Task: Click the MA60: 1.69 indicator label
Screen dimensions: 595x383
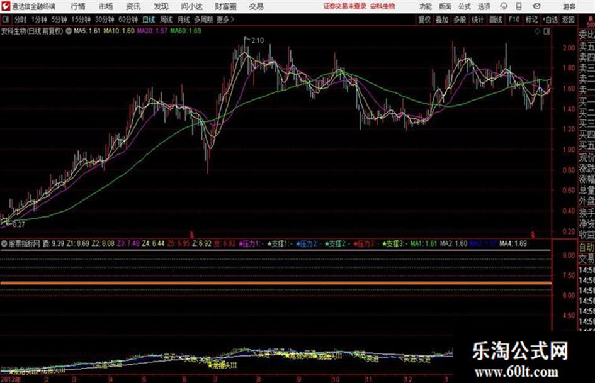Action: [x=186, y=31]
